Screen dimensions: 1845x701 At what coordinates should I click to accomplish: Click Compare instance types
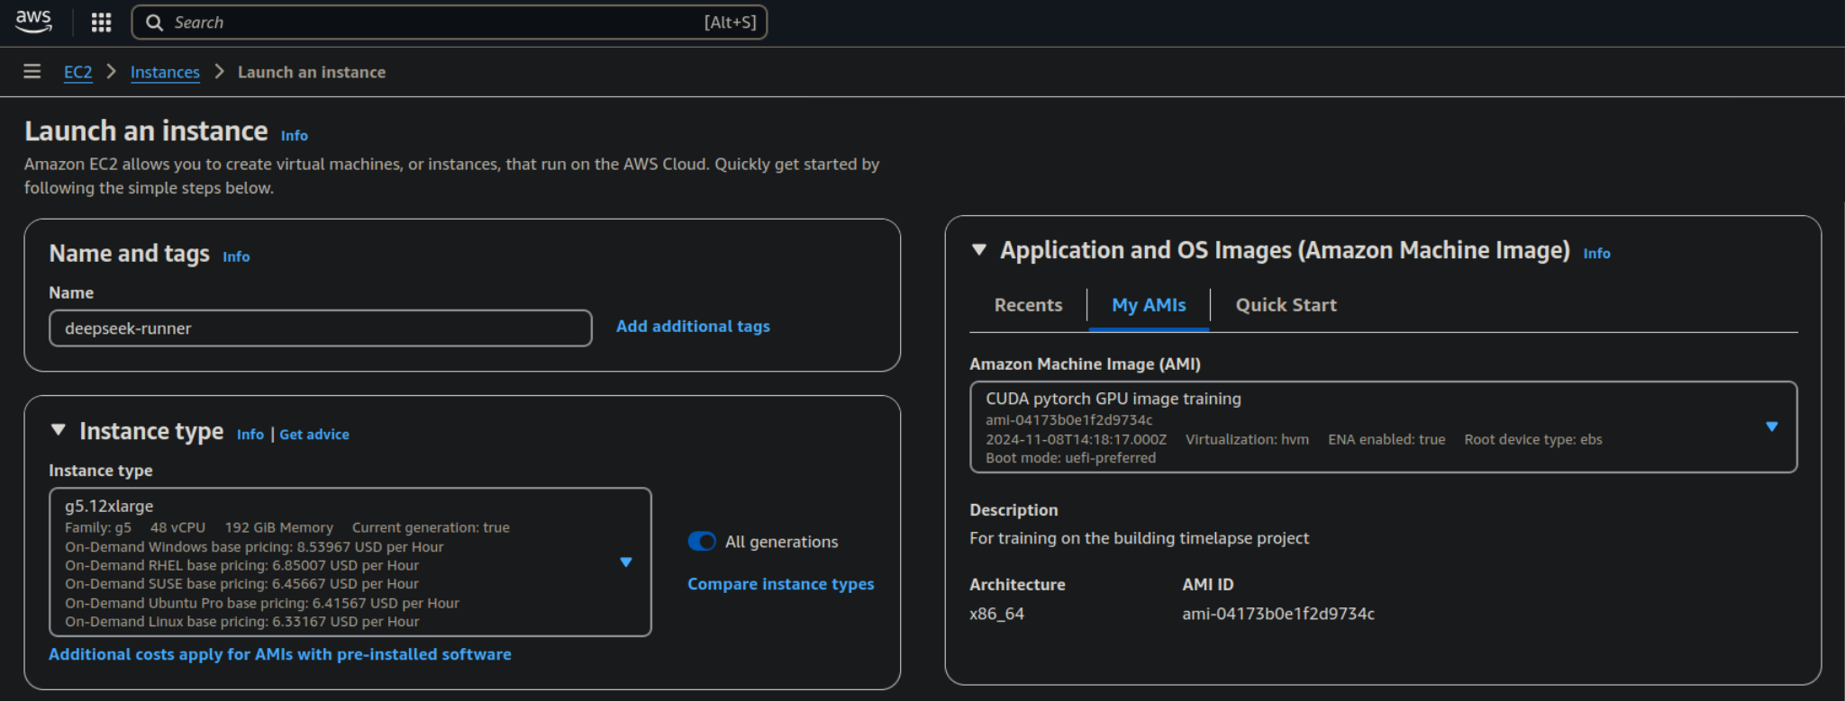point(781,584)
